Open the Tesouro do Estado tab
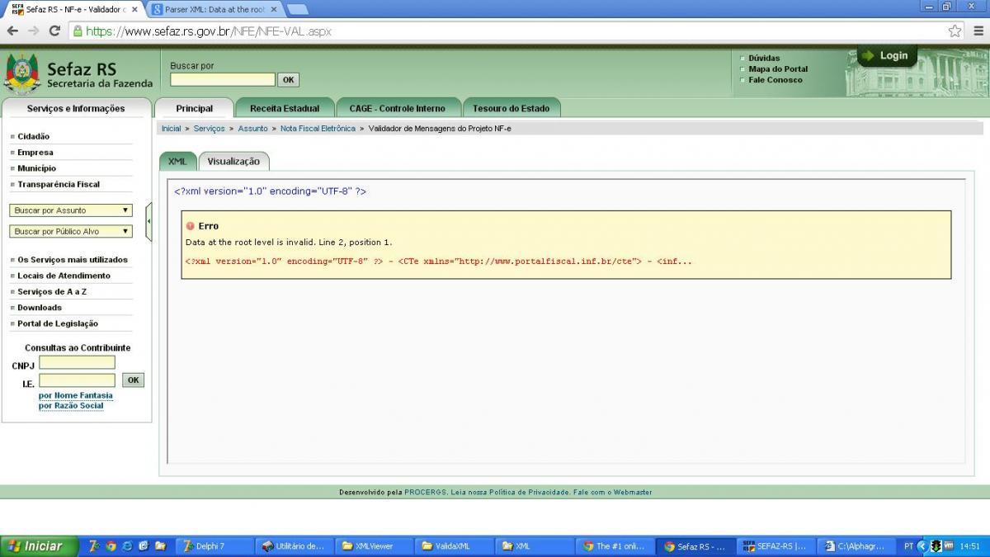Image resolution: width=990 pixels, height=557 pixels. [x=511, y=108]
